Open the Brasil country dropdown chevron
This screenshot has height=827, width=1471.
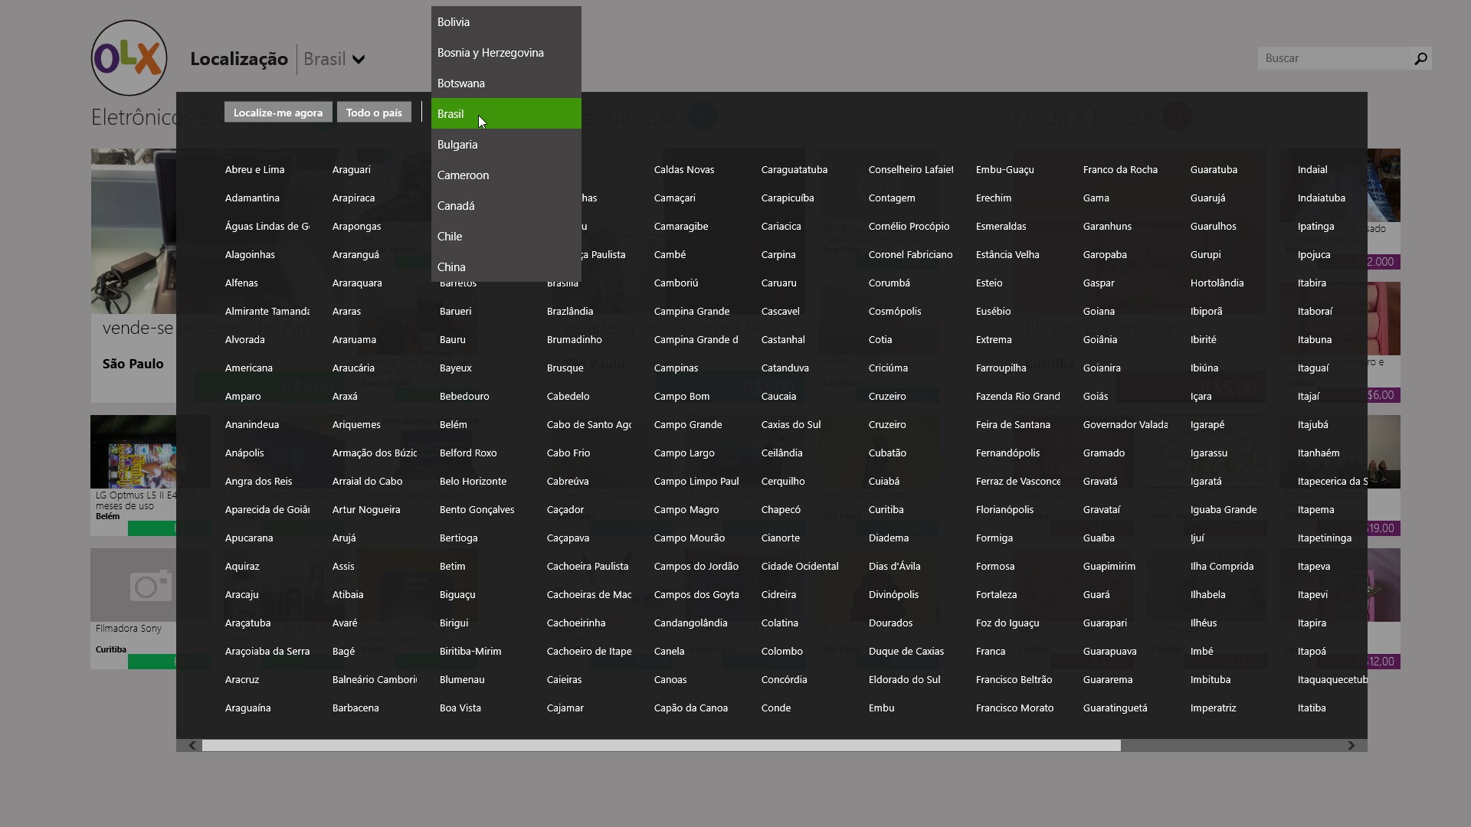point(359,60)
